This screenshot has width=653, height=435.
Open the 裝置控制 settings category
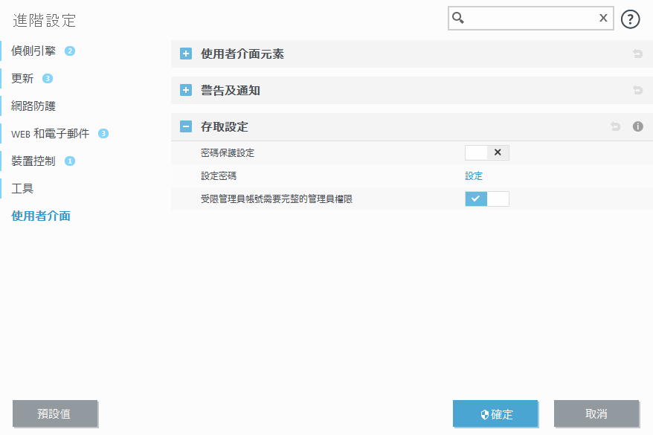click(x=35, y=161)
